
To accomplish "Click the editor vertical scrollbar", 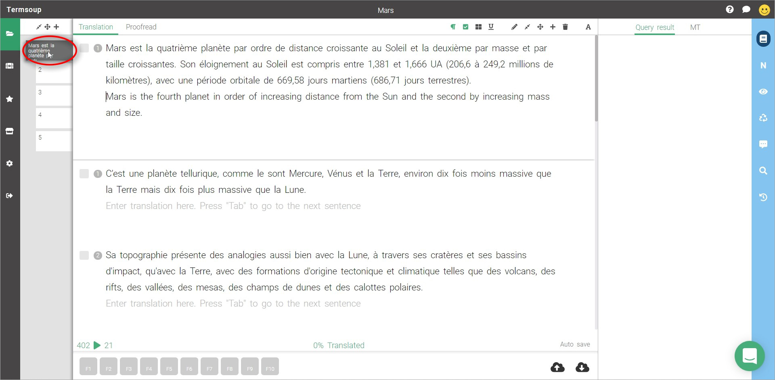I will coord(596,79).
